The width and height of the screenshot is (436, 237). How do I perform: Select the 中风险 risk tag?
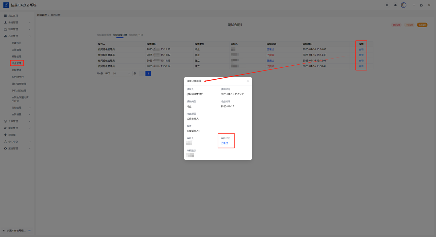coord(409,25)
